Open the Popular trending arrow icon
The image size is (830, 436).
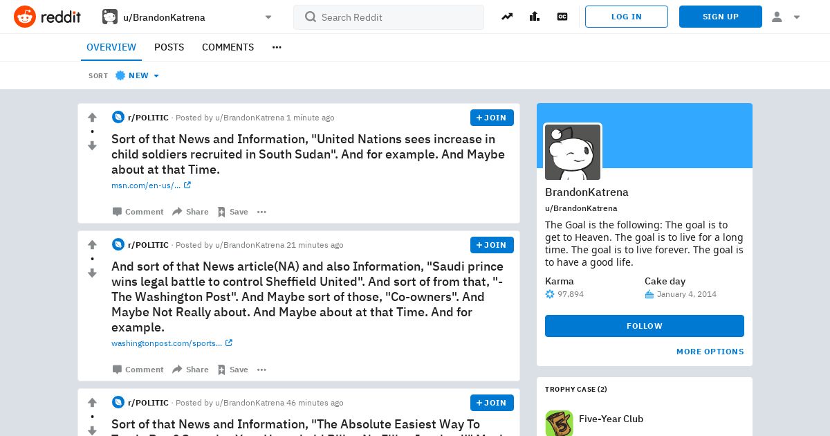pos(507,17)
